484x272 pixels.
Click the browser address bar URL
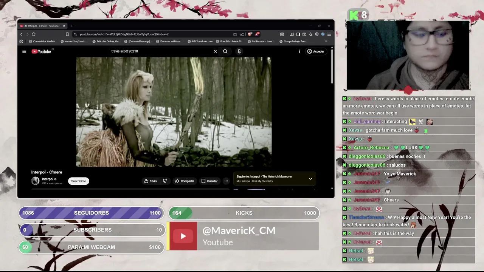click(x=124, y=34)
